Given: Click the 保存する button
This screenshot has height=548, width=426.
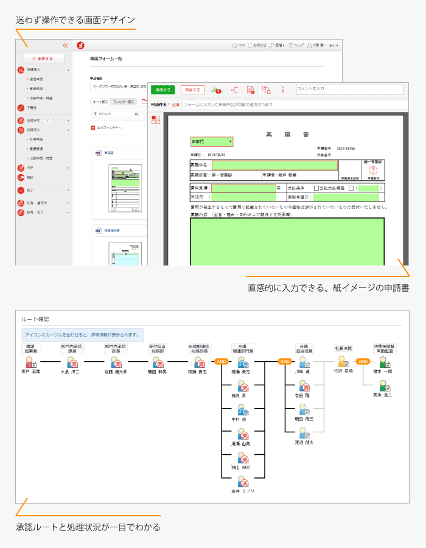Looking at the screenshot, I should coord(192,90).
